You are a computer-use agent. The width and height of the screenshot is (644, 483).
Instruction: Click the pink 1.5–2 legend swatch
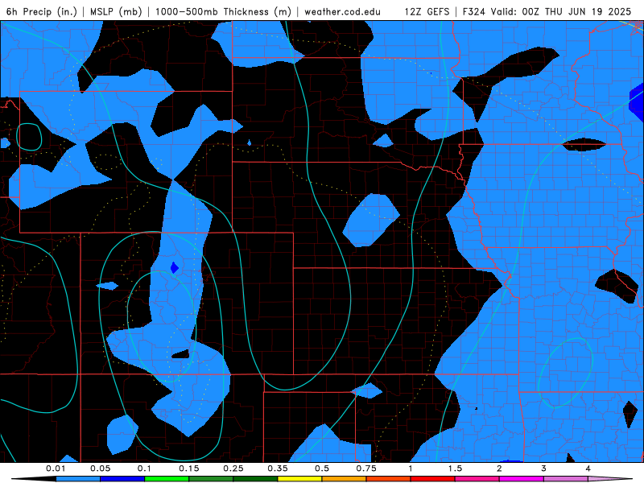477,479
